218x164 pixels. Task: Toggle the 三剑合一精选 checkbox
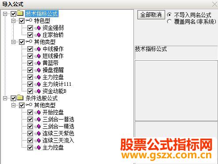coord(30,126)
